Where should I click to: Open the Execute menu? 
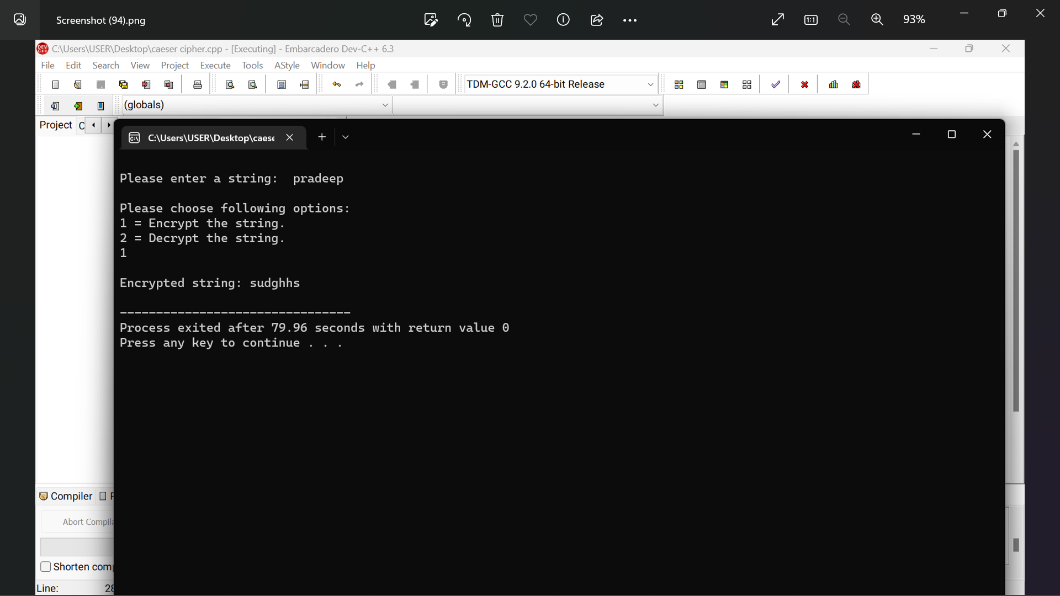tap(215, 65)
